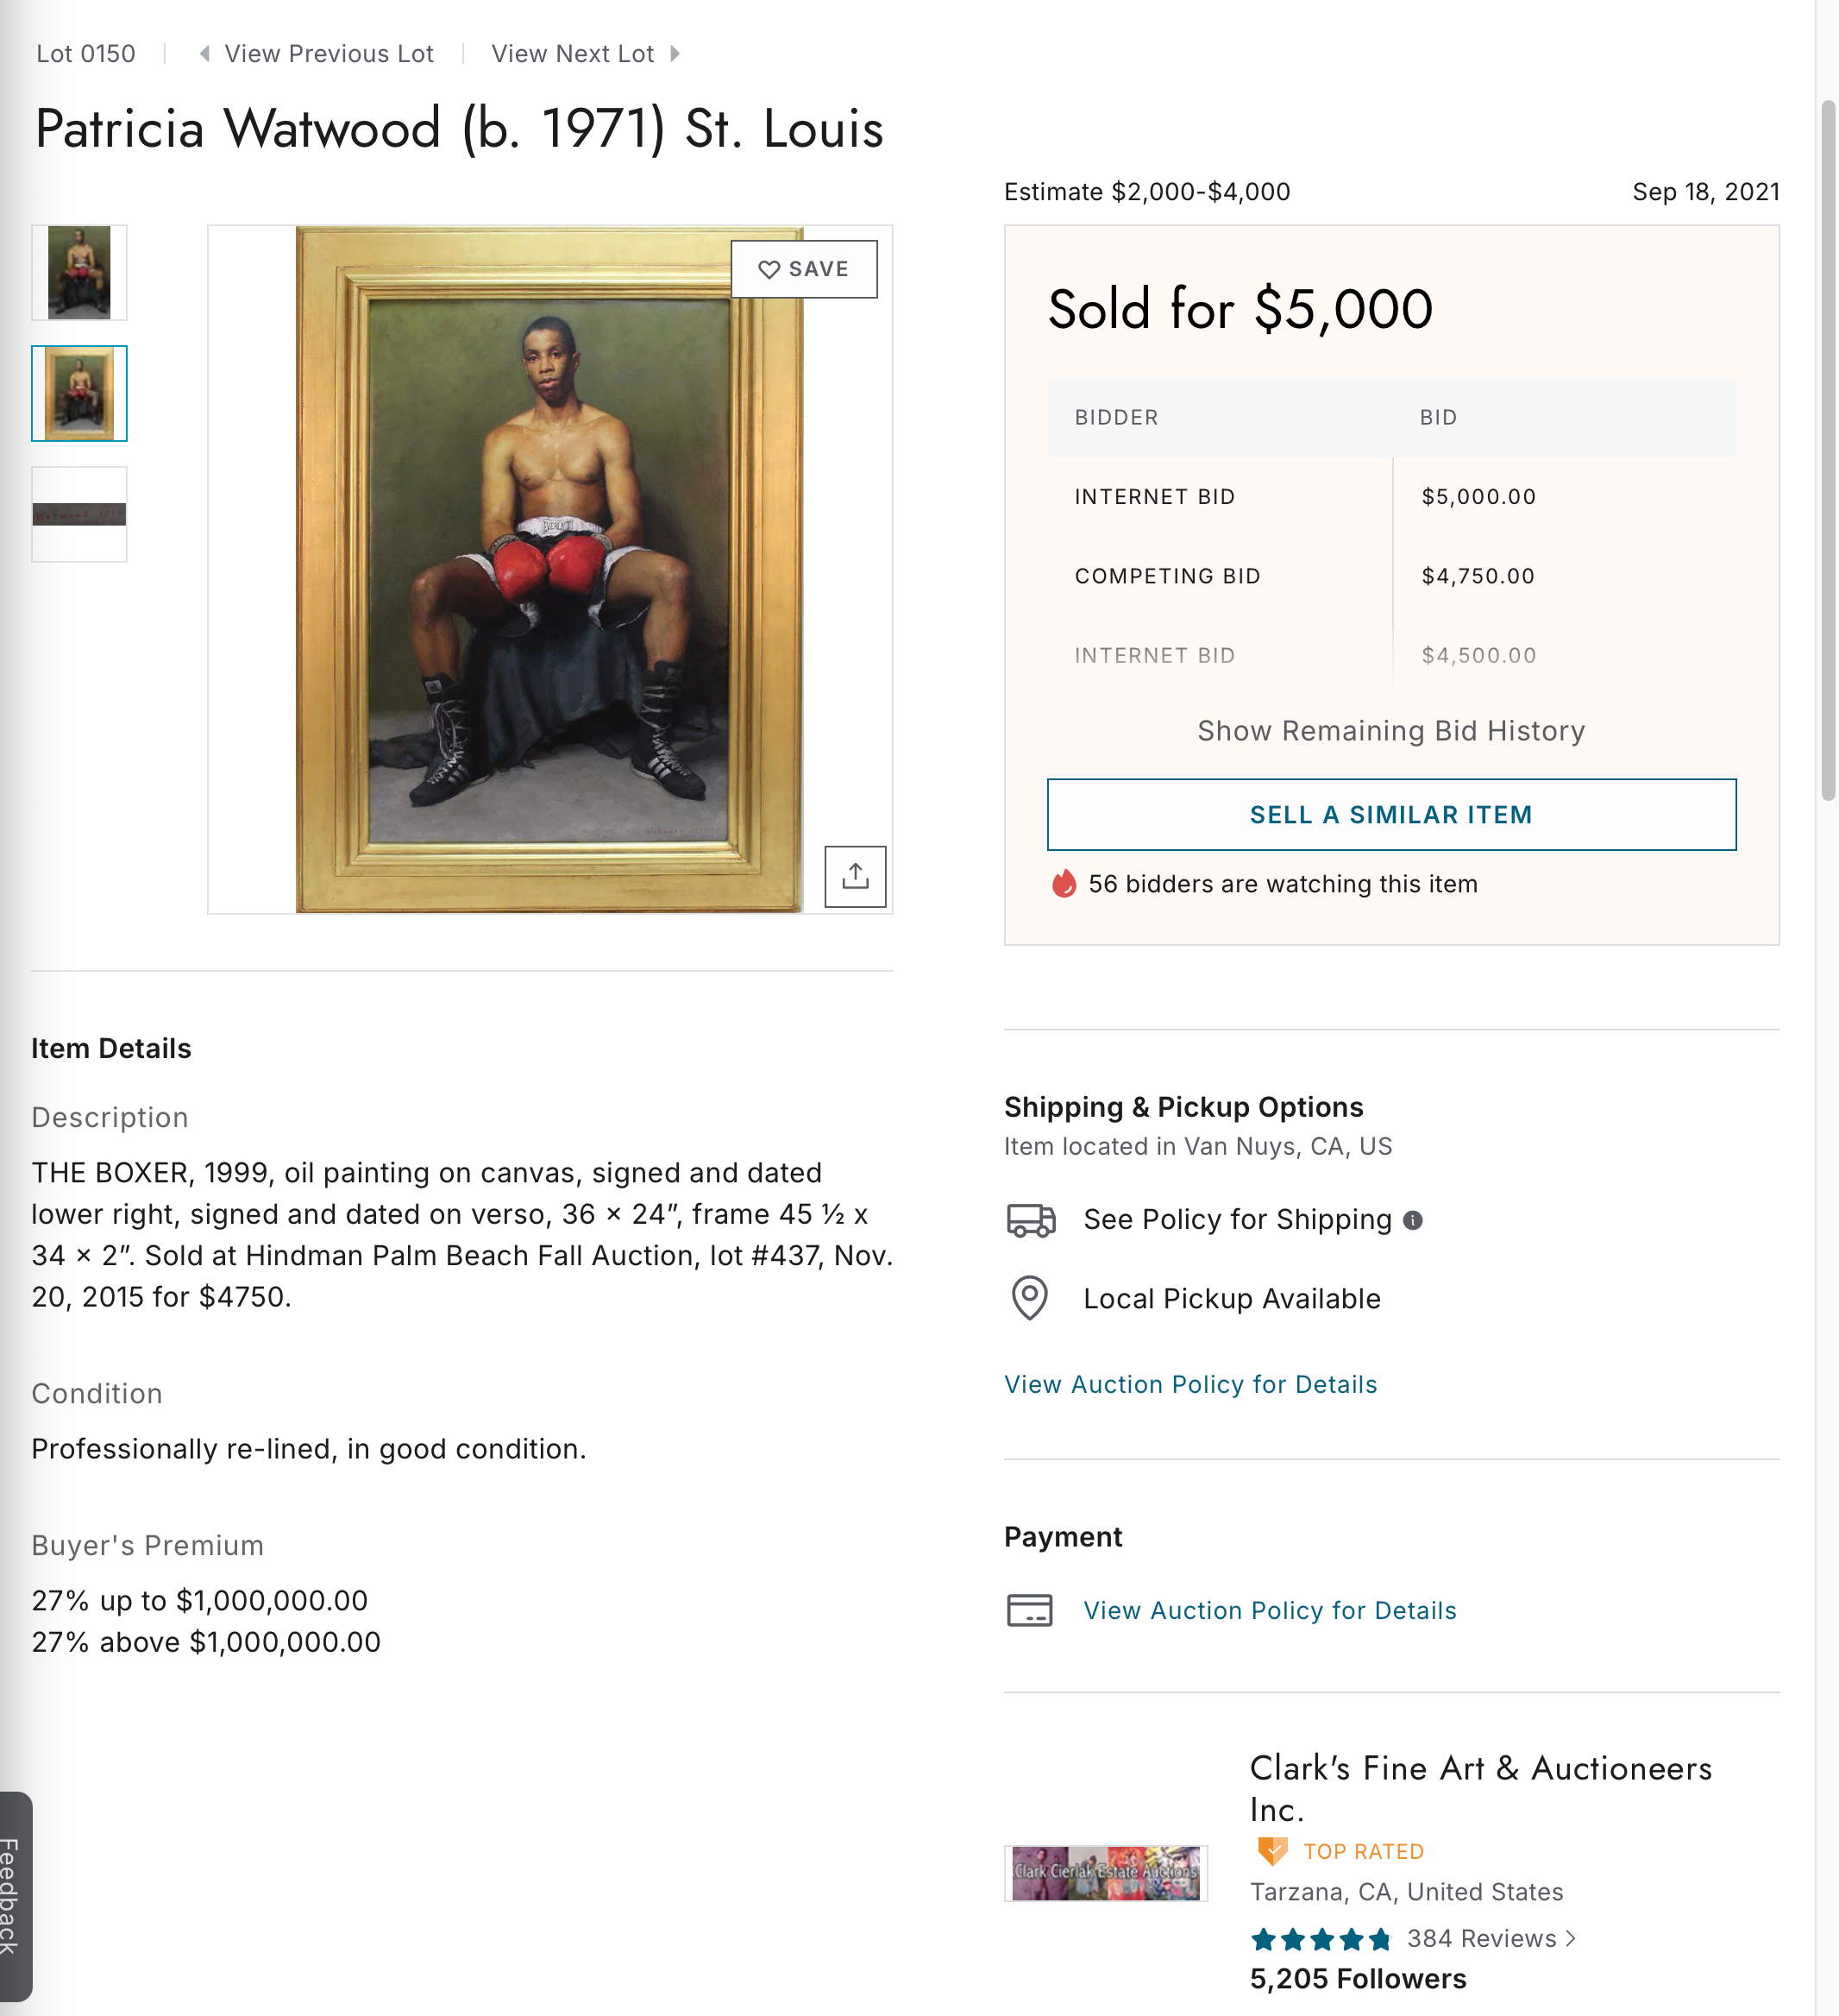1839x2016 pixels.
Task: Select the framed painting thumbnail
Action: point(79,393)
